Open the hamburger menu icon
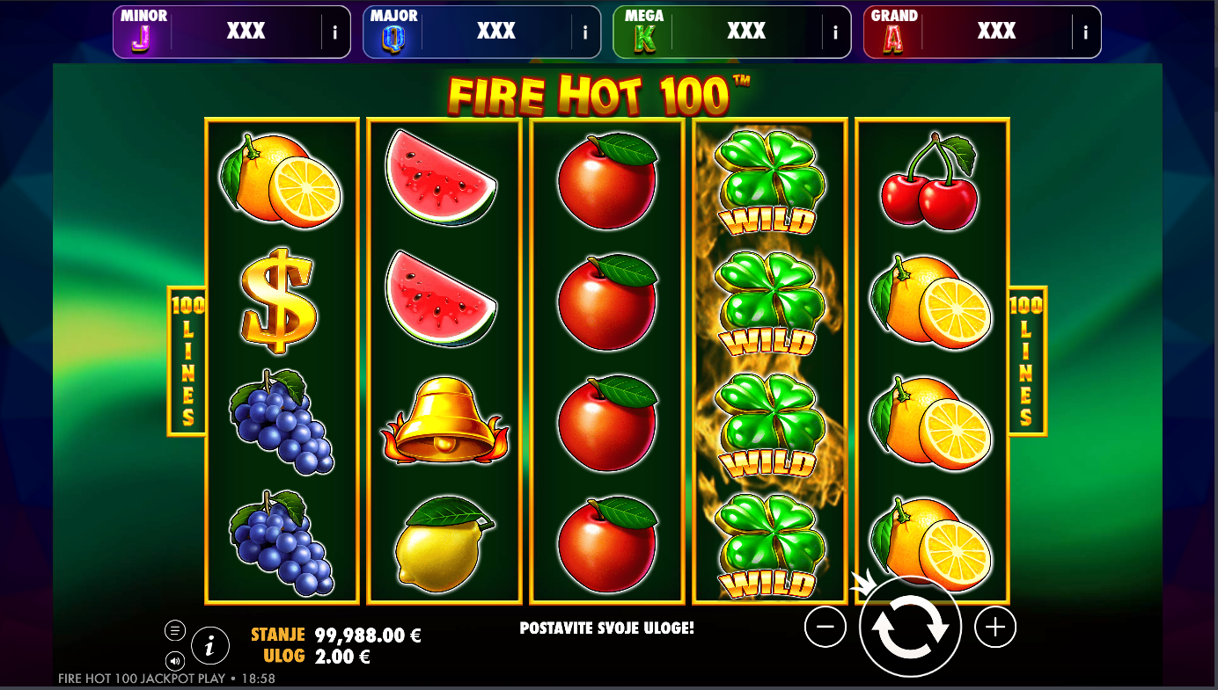 coord(174,630)
